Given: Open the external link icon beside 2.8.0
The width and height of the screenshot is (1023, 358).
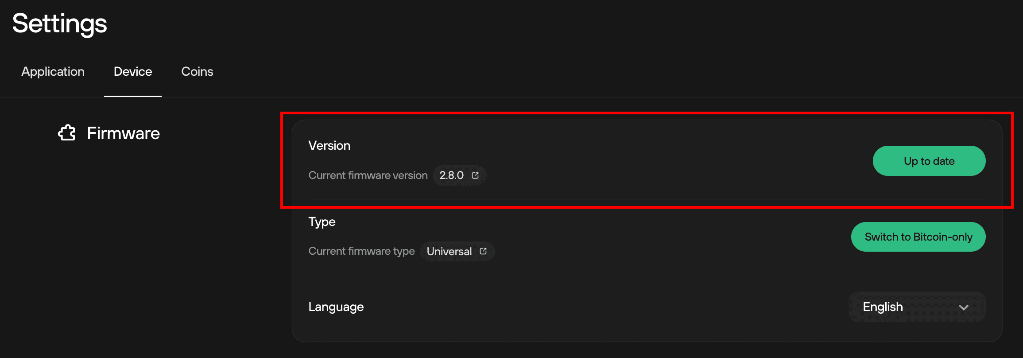Looking at the screenshot, I should point(475,175).
